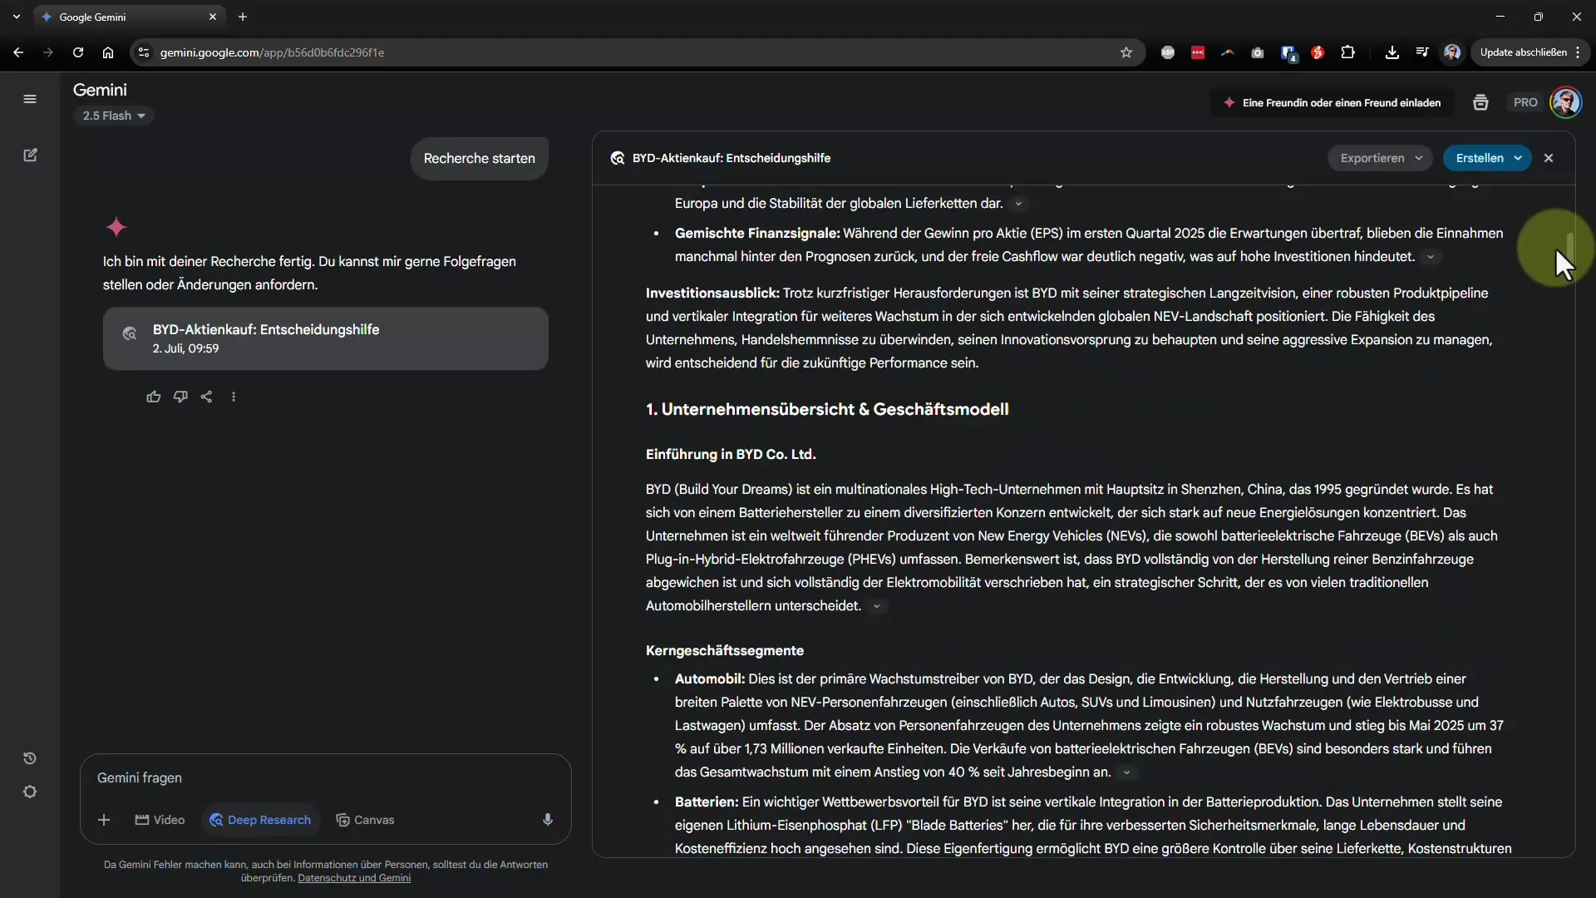
Task: Click 'Gemischte Finanzsignale:' bullet label
Action: point(757,234)
